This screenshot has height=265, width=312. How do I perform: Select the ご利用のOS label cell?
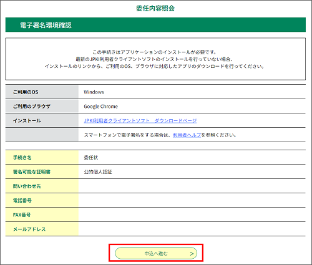[42, 92]
